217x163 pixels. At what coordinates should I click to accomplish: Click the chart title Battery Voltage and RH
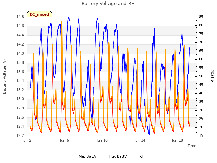108,4
